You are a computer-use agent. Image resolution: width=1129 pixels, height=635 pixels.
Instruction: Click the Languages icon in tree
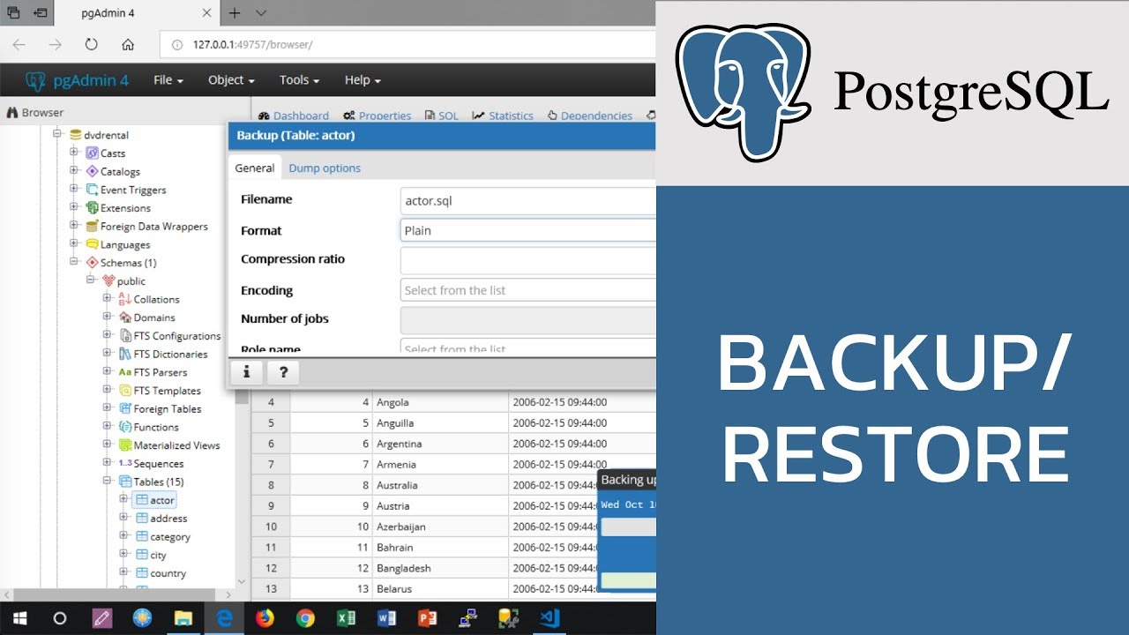coord(92,245)
